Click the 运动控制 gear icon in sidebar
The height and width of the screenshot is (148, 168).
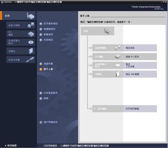31,42
